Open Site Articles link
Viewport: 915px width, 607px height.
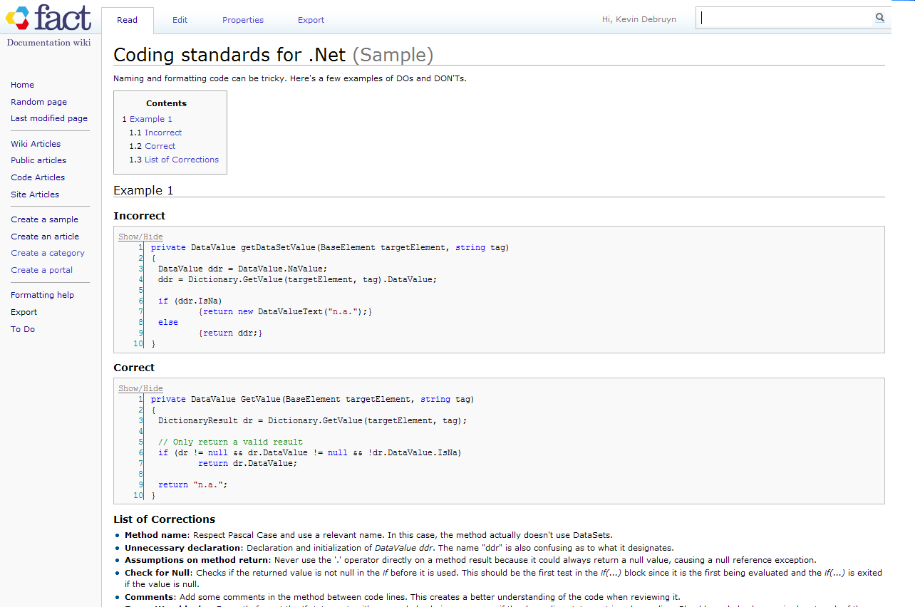point(35,194)
